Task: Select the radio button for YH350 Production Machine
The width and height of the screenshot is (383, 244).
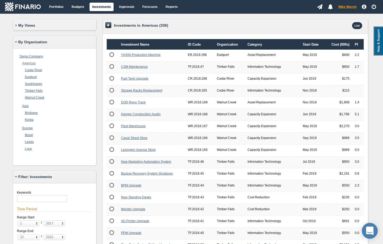Action: [112, 55]
